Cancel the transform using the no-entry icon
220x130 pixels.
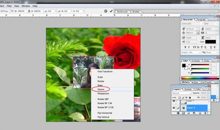[106, 11]
